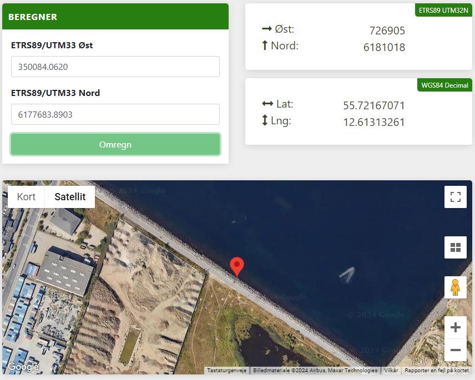Click the Billedmateriale ©2024 attribution text
This screenshot has height=380, width=475.
(315, 371)
